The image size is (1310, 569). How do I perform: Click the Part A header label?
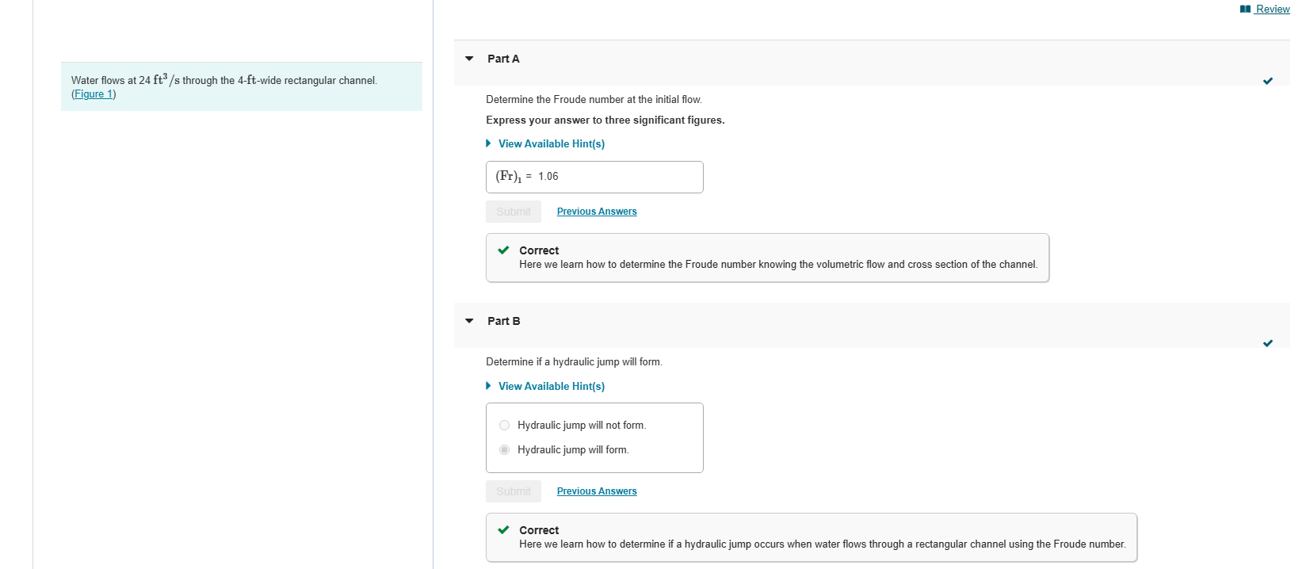tap(503, 59)
